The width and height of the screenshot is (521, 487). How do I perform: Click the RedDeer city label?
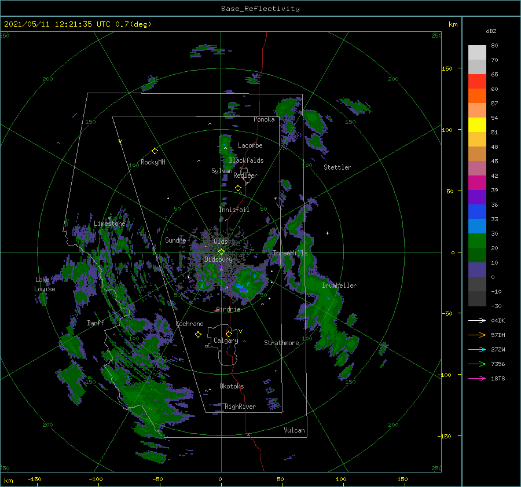point(245,175)
